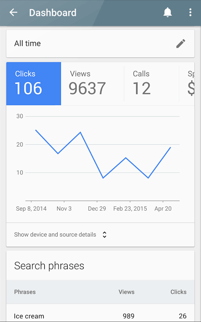This screenshot has height=322, width=201.
Task: Click the Sep 8, 2014 axis label
Action: [x=31, y=209]
